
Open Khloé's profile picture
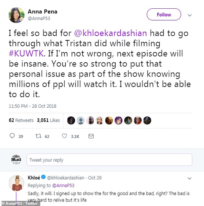coord(16,183)
